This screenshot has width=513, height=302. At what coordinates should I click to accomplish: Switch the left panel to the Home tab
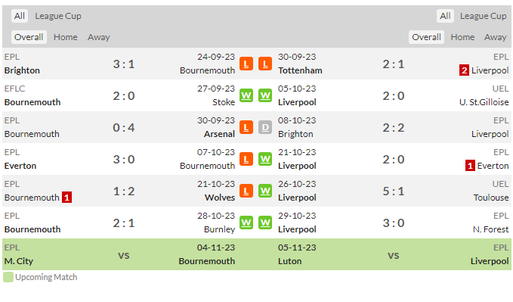coord(66,37)
